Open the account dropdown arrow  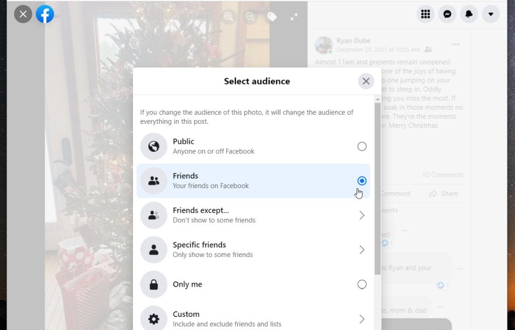[x=491, y=14]
